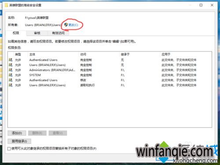
Task: Click the 应用于 cell in the SYSTEM row
Action: point(179,75)
